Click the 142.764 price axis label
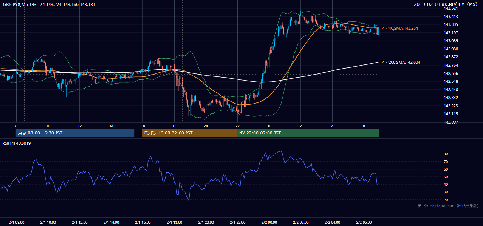483x226 pixels. coord(450,65)
